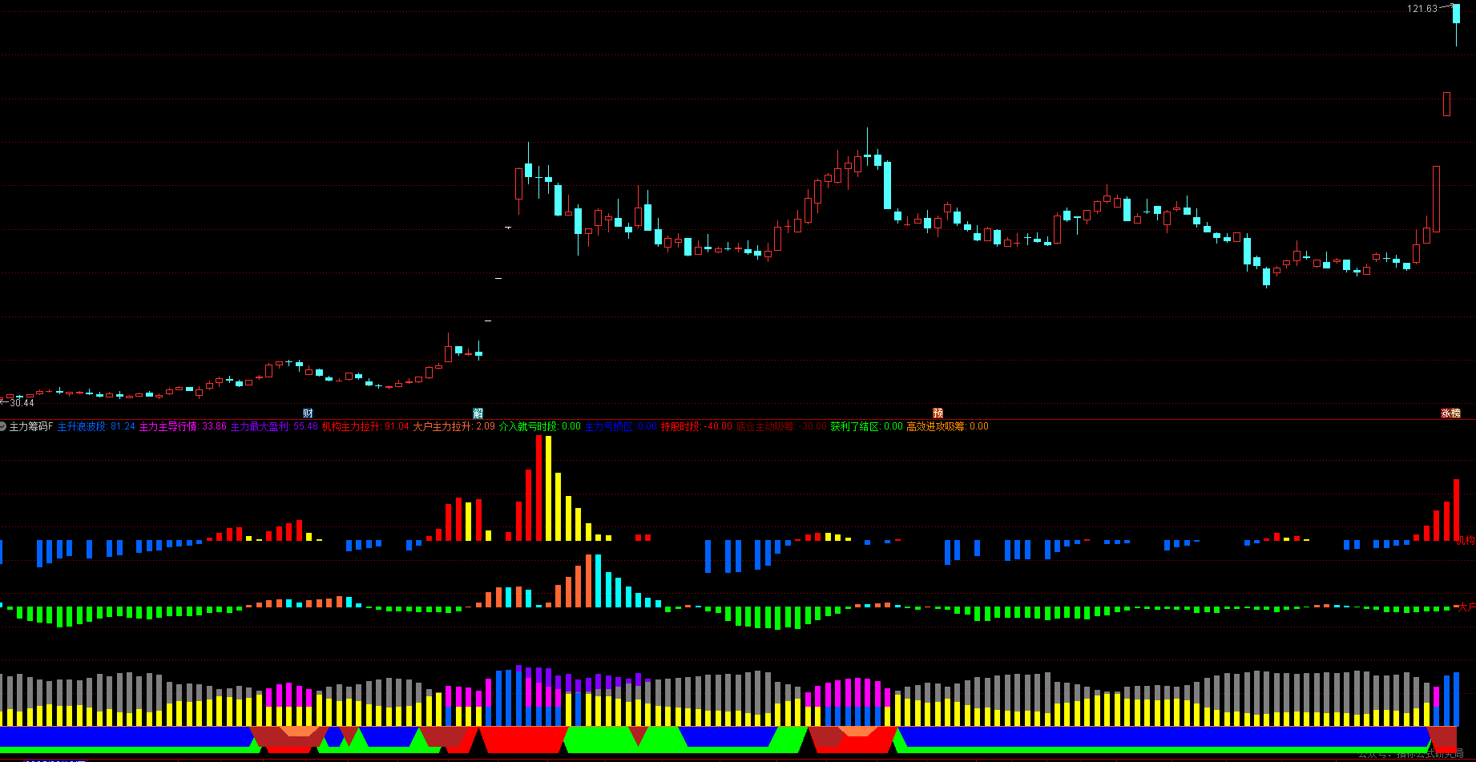Click the 机构 label at indicator right edge
This screenshot has width=1476, height=762.
pos(1466,540)
